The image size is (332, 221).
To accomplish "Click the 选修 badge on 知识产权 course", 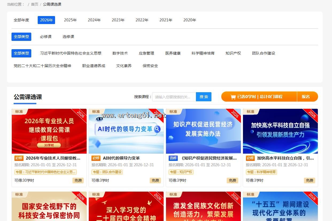I will point(173,158).
